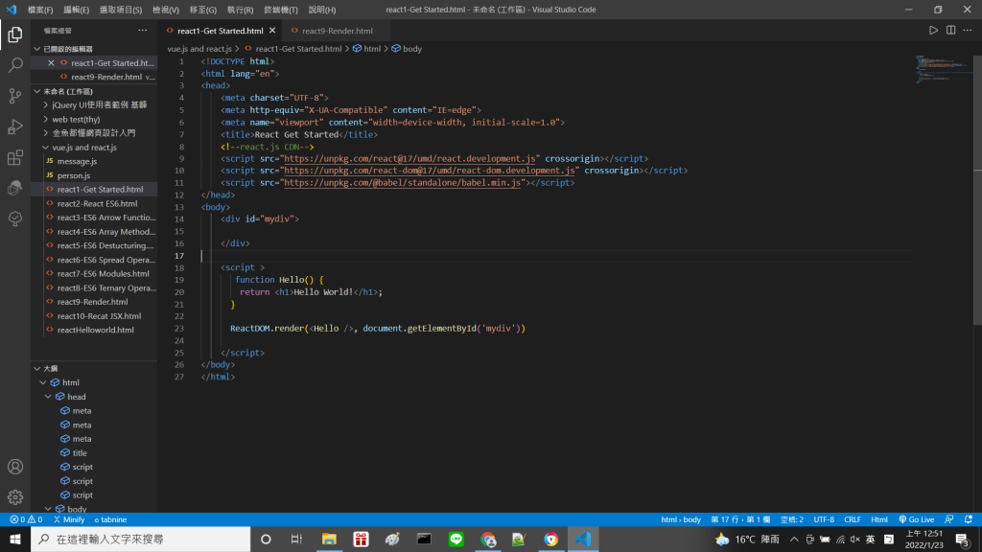Screen dimensions: 982x552
Task: Open the File menu (檔案)
Action: tap(40, 10)
